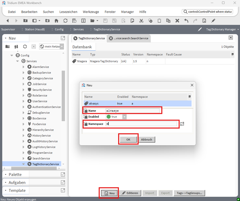
Task: Click the Undo arrow icon
Action: pyautogui.click(x=186, y=21)
